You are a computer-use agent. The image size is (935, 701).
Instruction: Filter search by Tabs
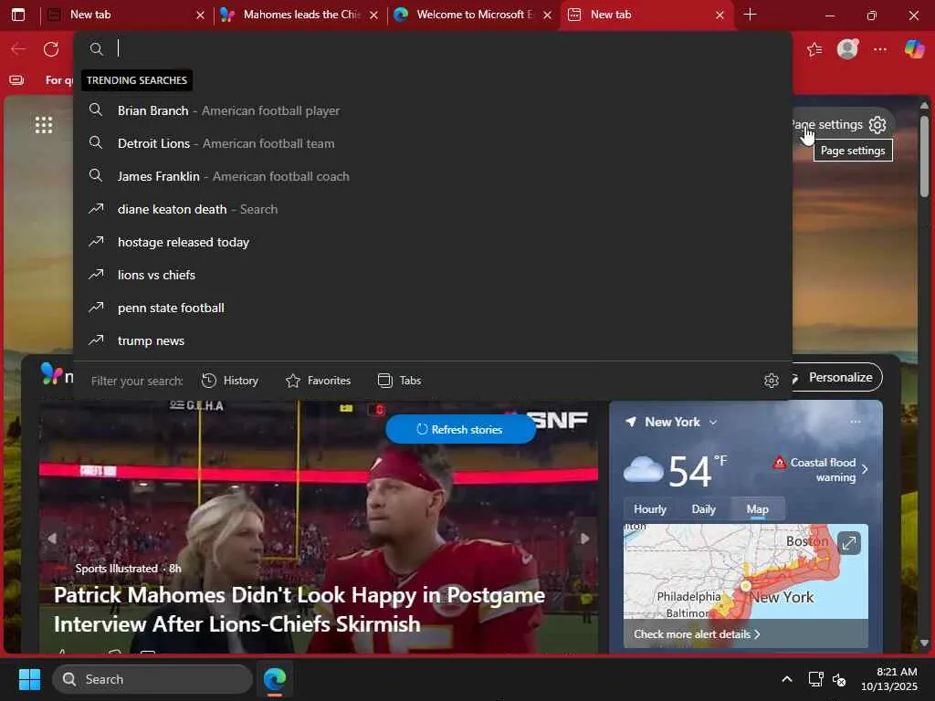coord(400,381)
